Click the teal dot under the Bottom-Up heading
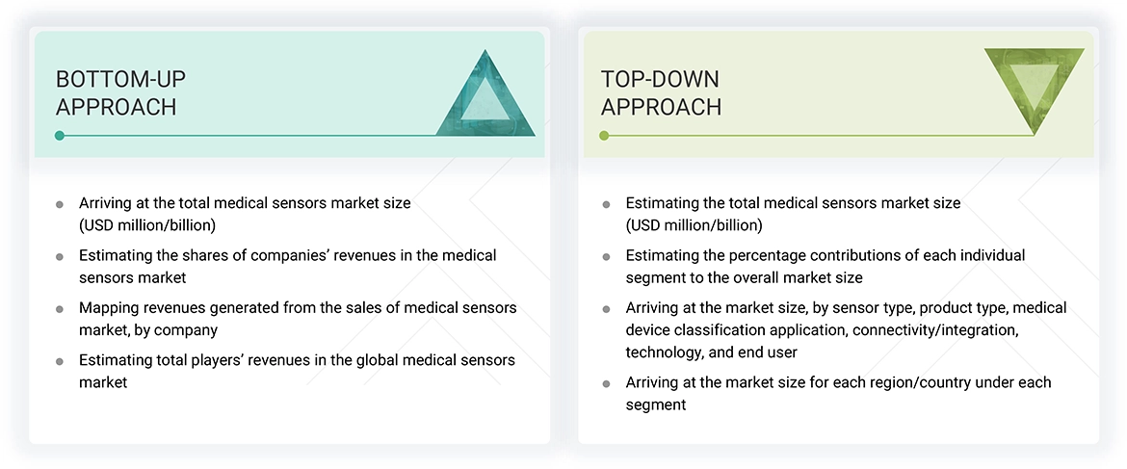 click(60, 136)
